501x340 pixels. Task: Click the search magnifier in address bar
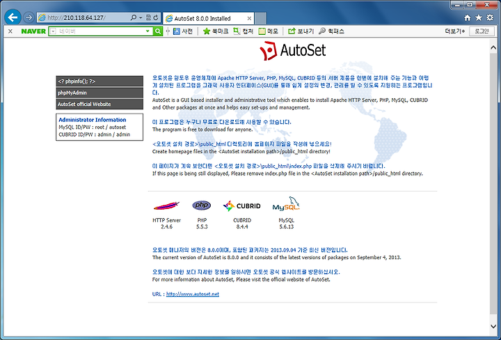point(134,17)
